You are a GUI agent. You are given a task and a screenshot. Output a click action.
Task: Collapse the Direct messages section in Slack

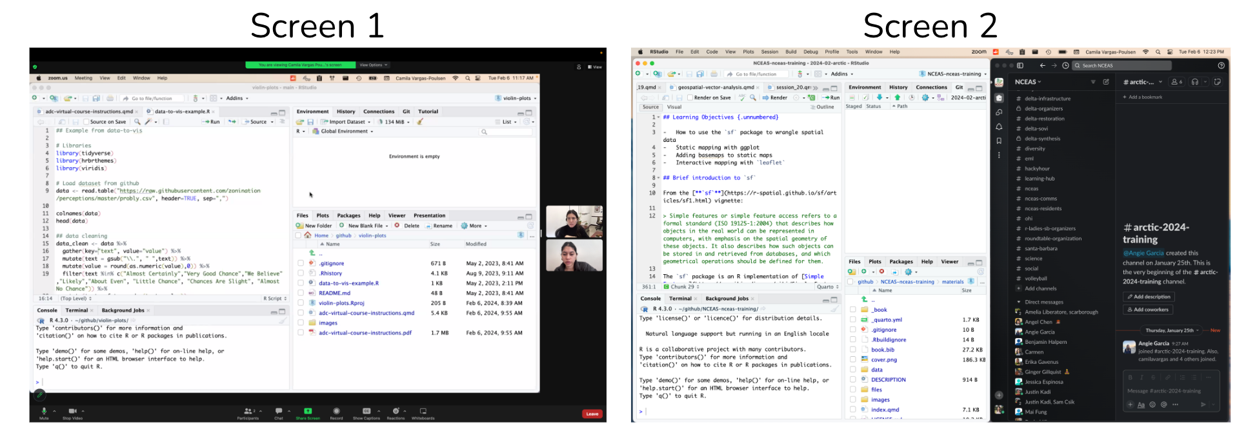click(x=1019, y=302)
